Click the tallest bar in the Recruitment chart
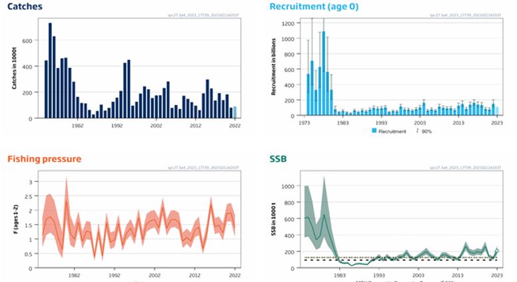This screenshot has width=517, height=282. click(323, 73)
